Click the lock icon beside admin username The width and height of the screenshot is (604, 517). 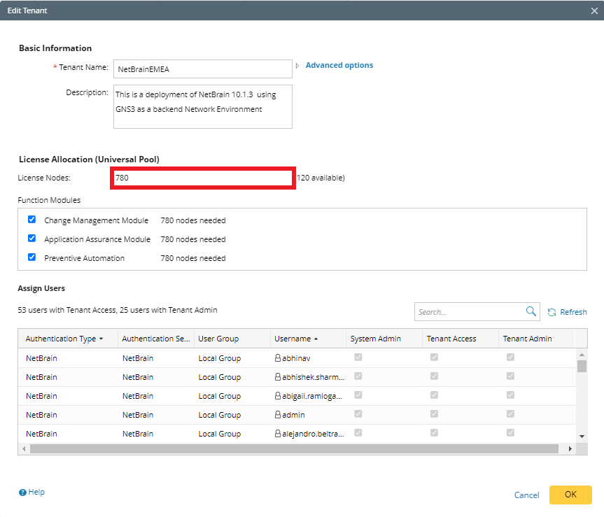[277, 415]
